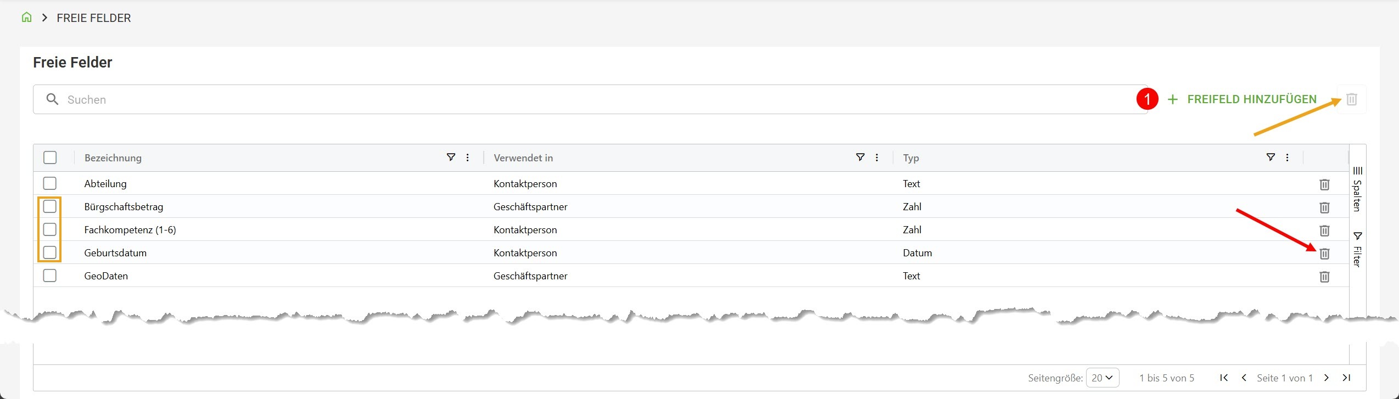This screenshot has width=1399, height=399.
Task: Click the home icon in breadcrumb
Action: click(26, 18)
